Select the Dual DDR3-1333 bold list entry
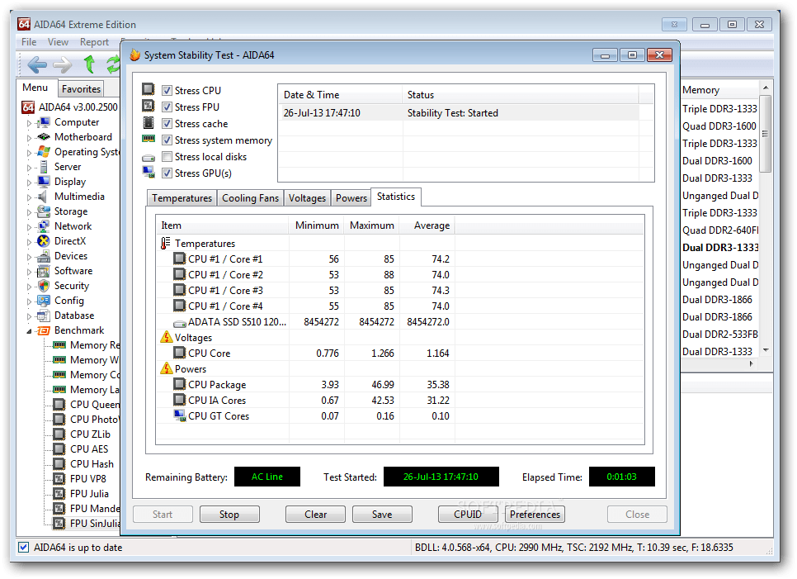 (719, 248)
